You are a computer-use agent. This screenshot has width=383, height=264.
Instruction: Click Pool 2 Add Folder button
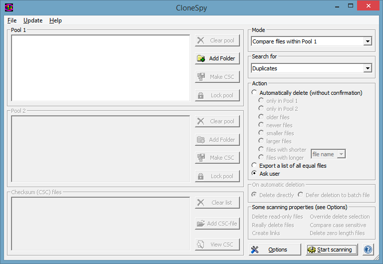coord(217,140)
